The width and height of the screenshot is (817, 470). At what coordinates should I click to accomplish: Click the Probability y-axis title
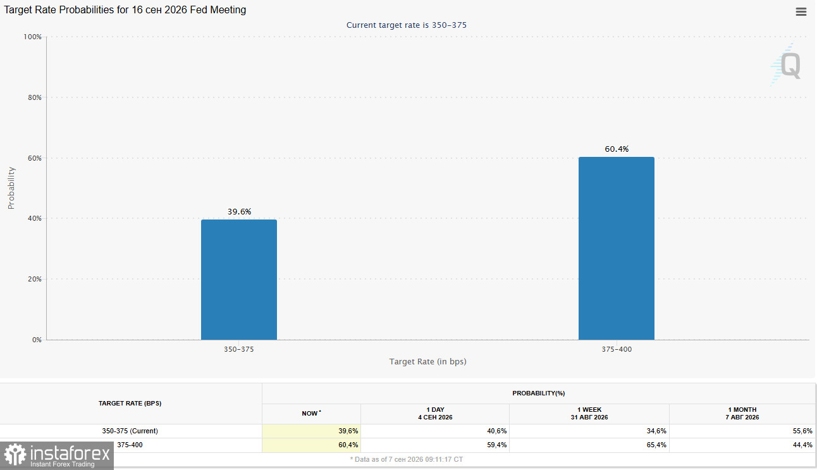point(11,188)
